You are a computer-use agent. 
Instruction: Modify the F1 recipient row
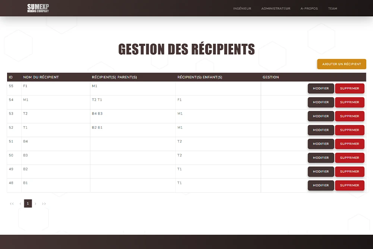pyautogui.click(x=321, y=88)
